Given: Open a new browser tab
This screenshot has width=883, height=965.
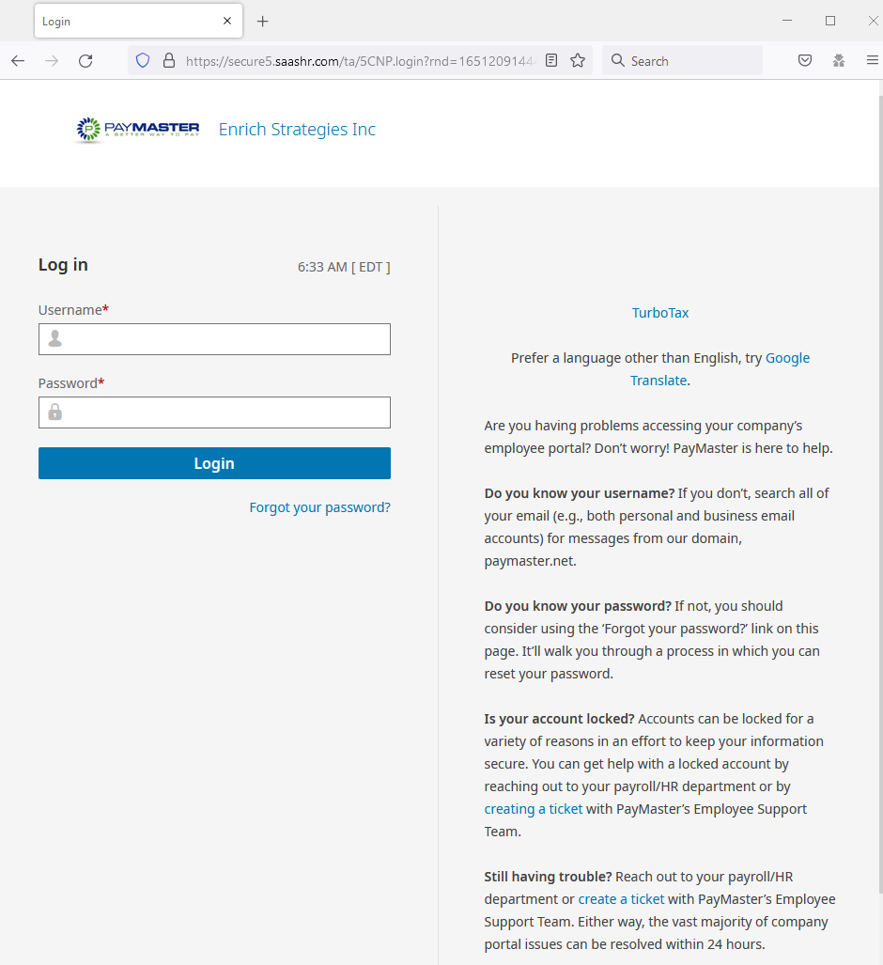Looking at the screenshot, I should (262, 21).
